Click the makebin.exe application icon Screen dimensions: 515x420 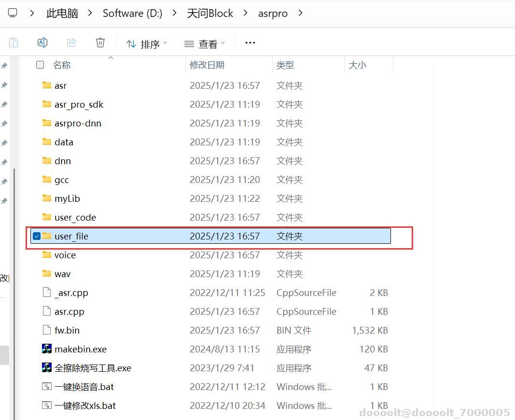pos(47,349)
